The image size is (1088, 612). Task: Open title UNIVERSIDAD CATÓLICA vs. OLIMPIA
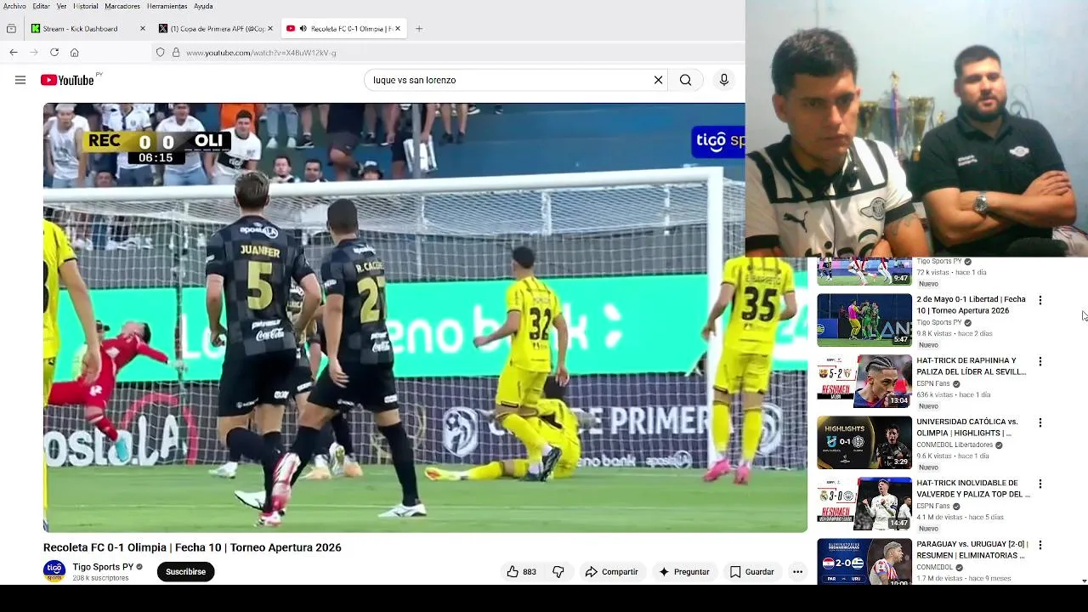pyautogui.click(x=967, y=428)
